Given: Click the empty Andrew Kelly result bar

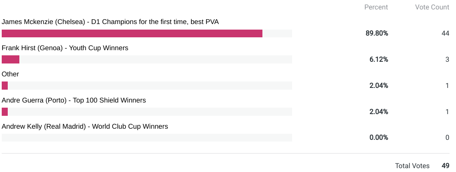Looking at the screenshot, I should pyautogui.click(x=147, y=138).
